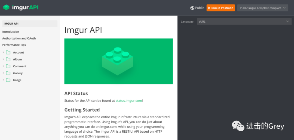Open the Public Imgur Template.template dropdown
Viewport: 294px width, 140px height.
[x=262, y=8]
